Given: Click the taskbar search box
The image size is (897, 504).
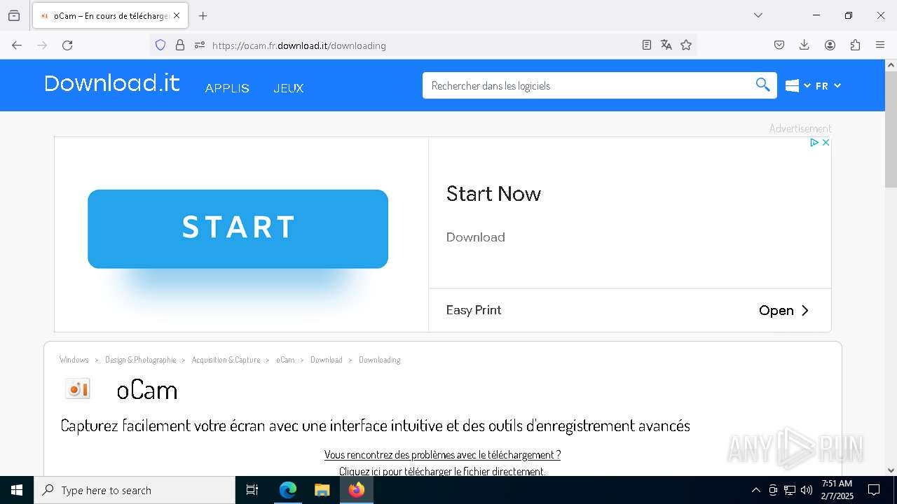Looking at the screenshot, I should pyautogui.click(x=135, y=490).
